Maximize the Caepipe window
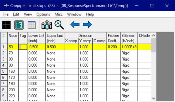Screen dimensions: 175x102 click(152, 6)
